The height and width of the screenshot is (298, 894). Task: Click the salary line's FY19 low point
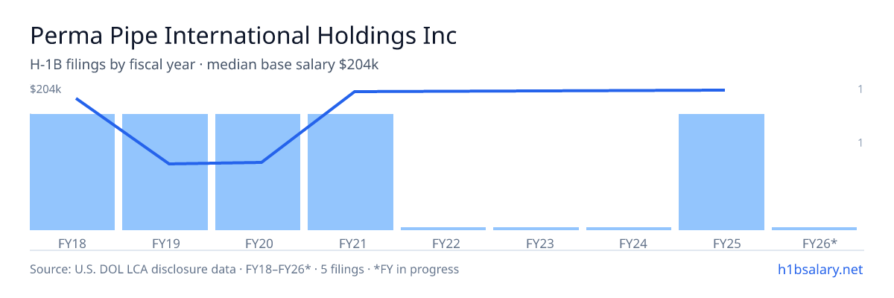coord(171,163)
